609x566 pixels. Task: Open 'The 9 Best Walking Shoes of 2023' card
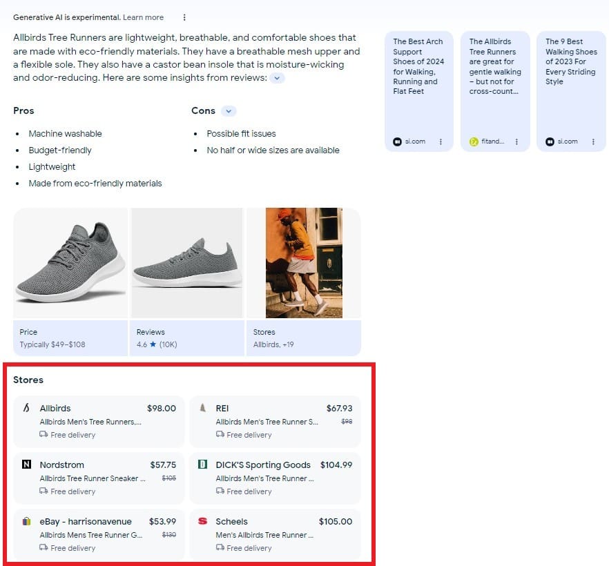tap(571, 91)
